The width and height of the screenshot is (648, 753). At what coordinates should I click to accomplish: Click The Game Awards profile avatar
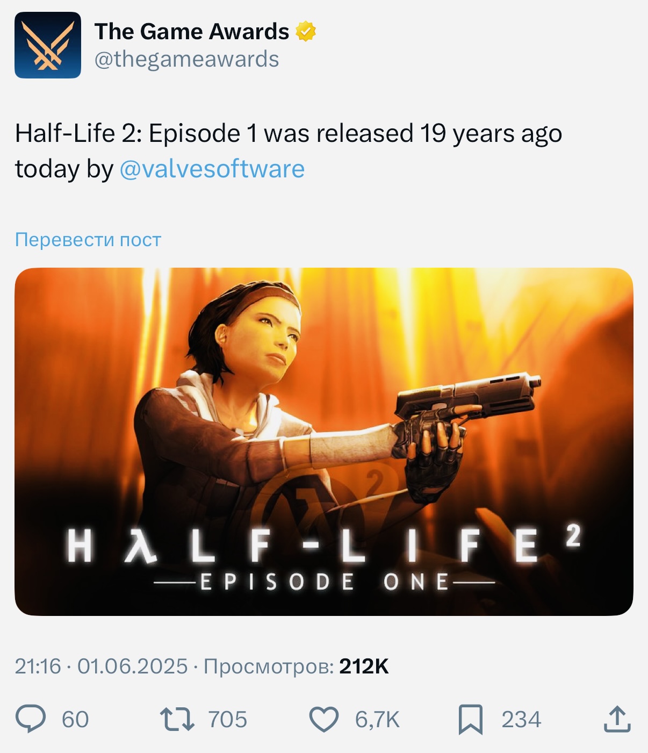(x=48, y=45)
